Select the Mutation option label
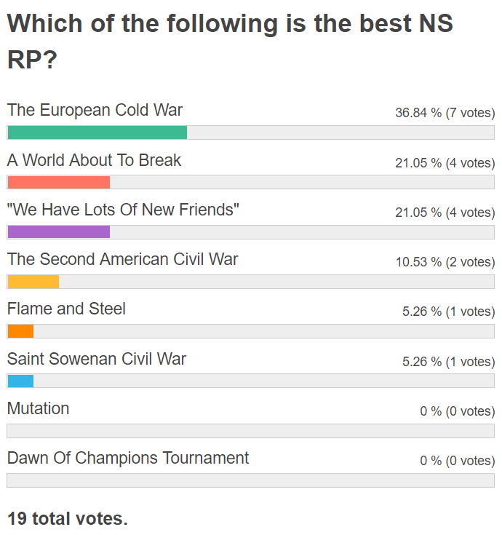Viewport: 502px width, 535px height. [38, 408]
